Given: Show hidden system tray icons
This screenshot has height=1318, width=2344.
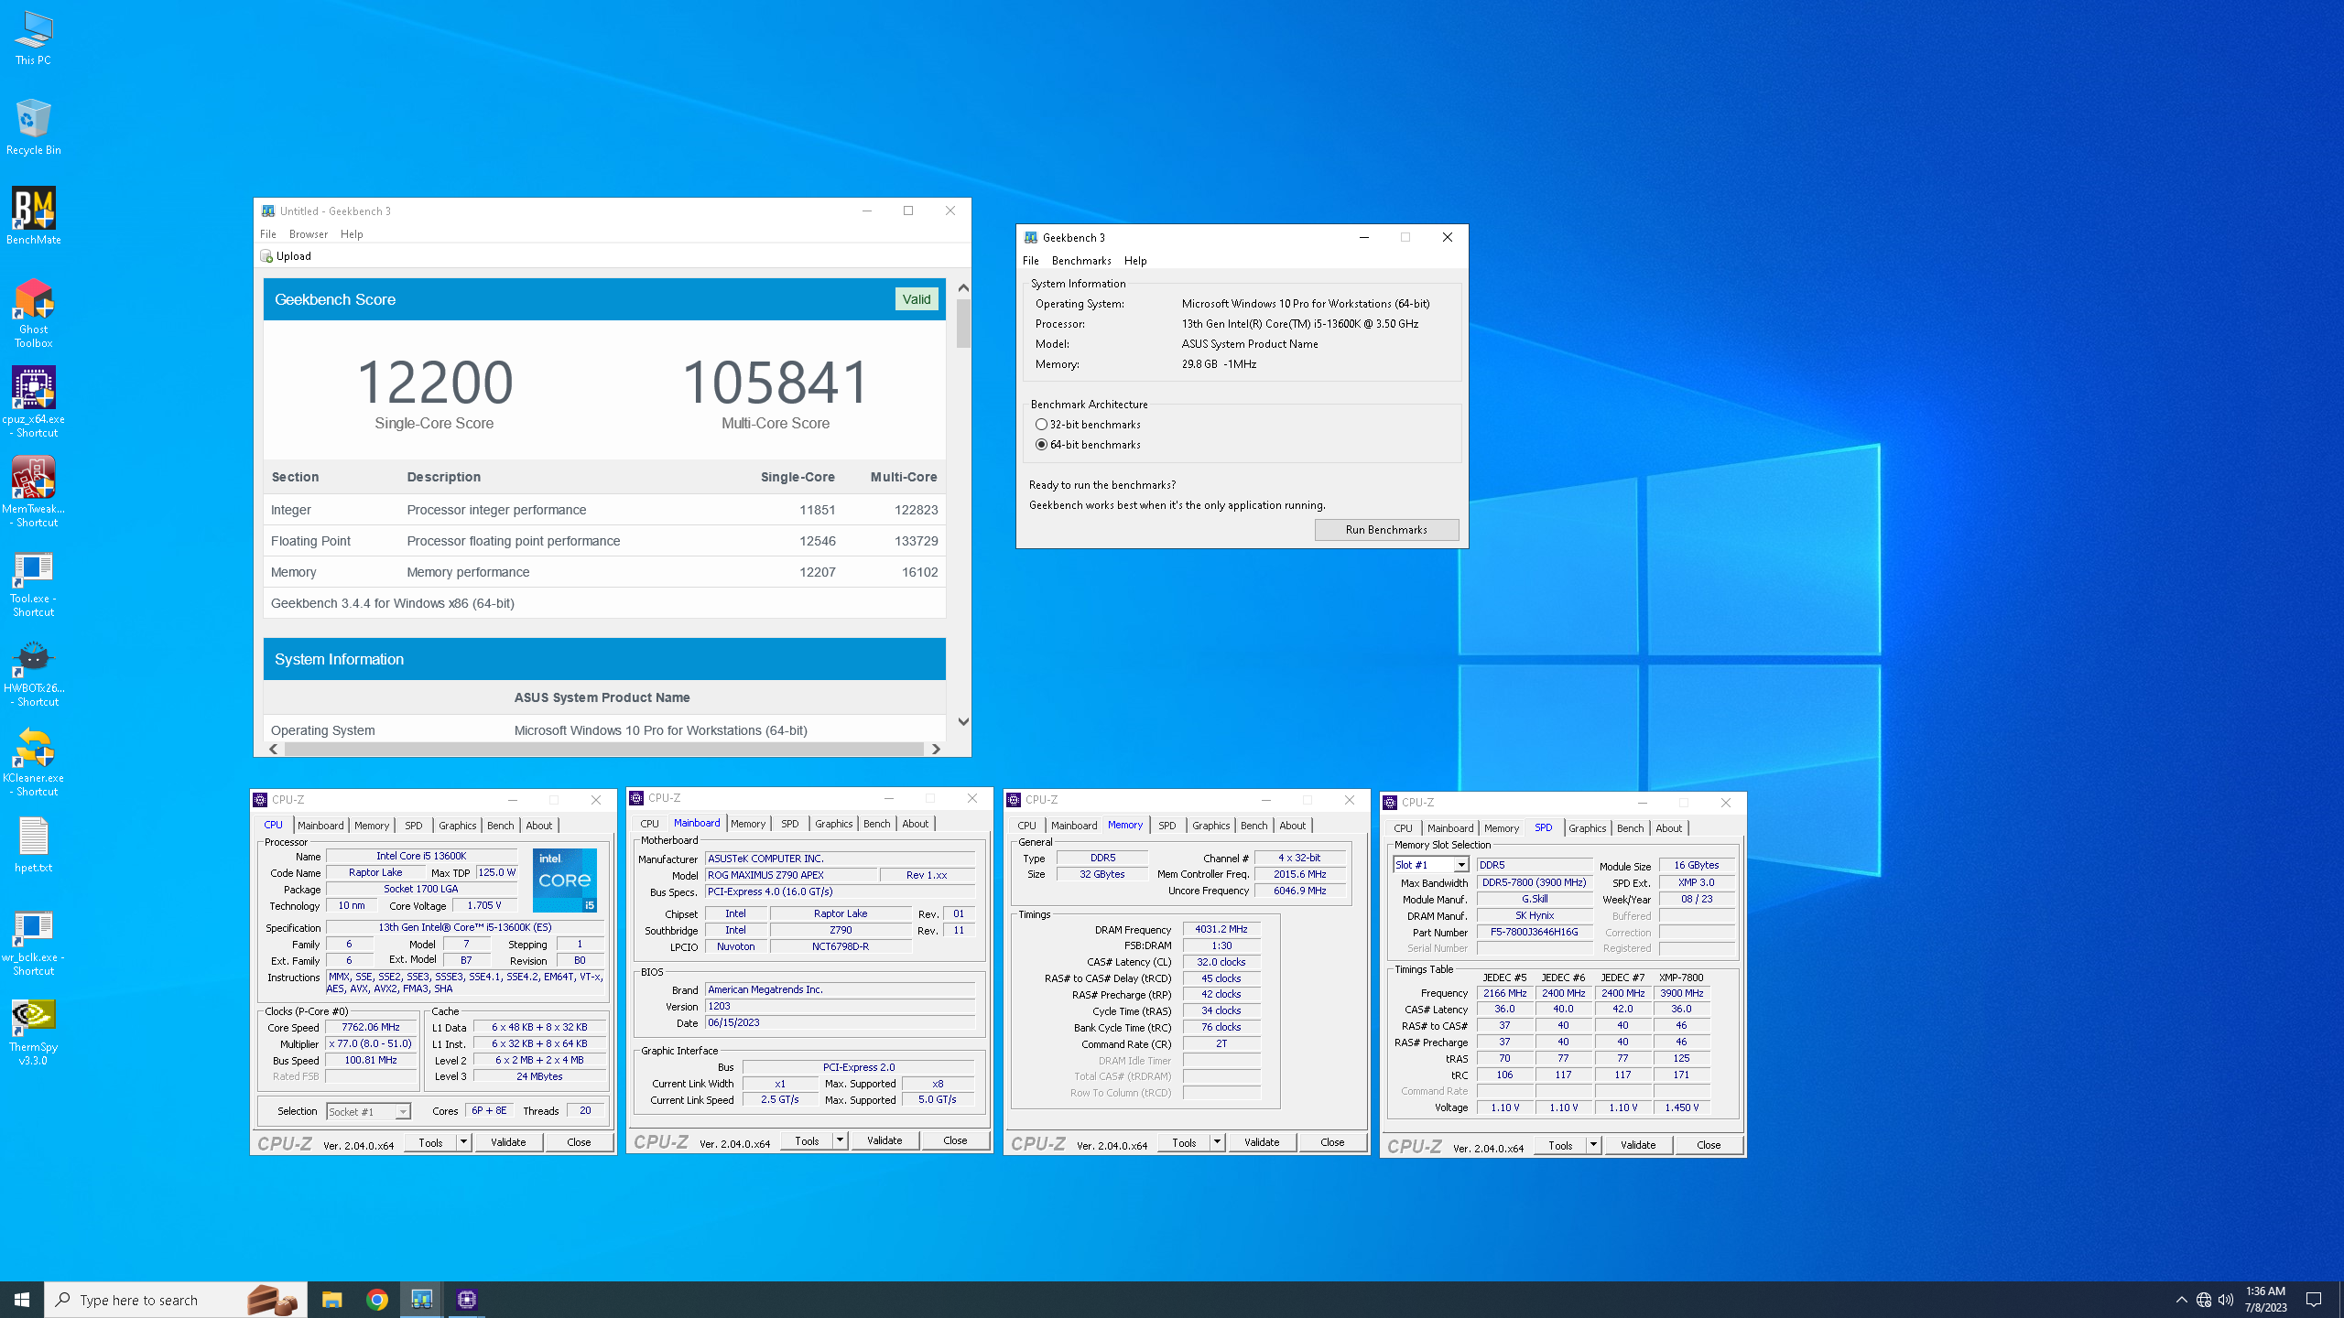Looking at the screenshot, I should pyautogui.click(x=2182, y=1300).
